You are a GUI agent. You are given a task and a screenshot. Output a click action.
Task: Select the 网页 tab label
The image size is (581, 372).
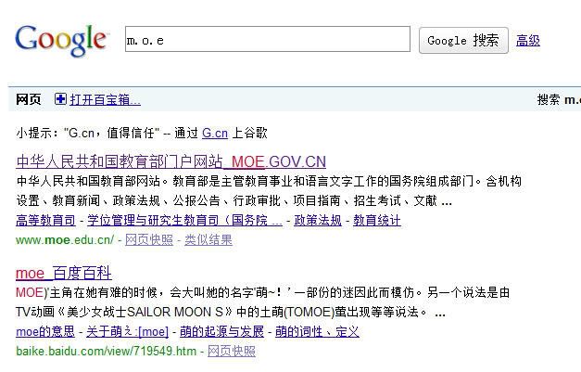pos(28,99)
